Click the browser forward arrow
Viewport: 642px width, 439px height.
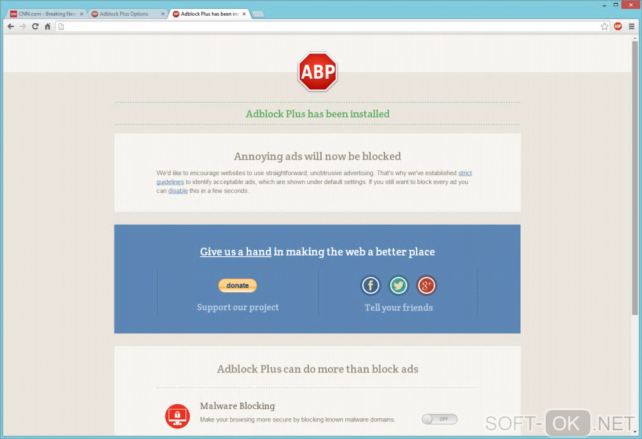[23, 26]
